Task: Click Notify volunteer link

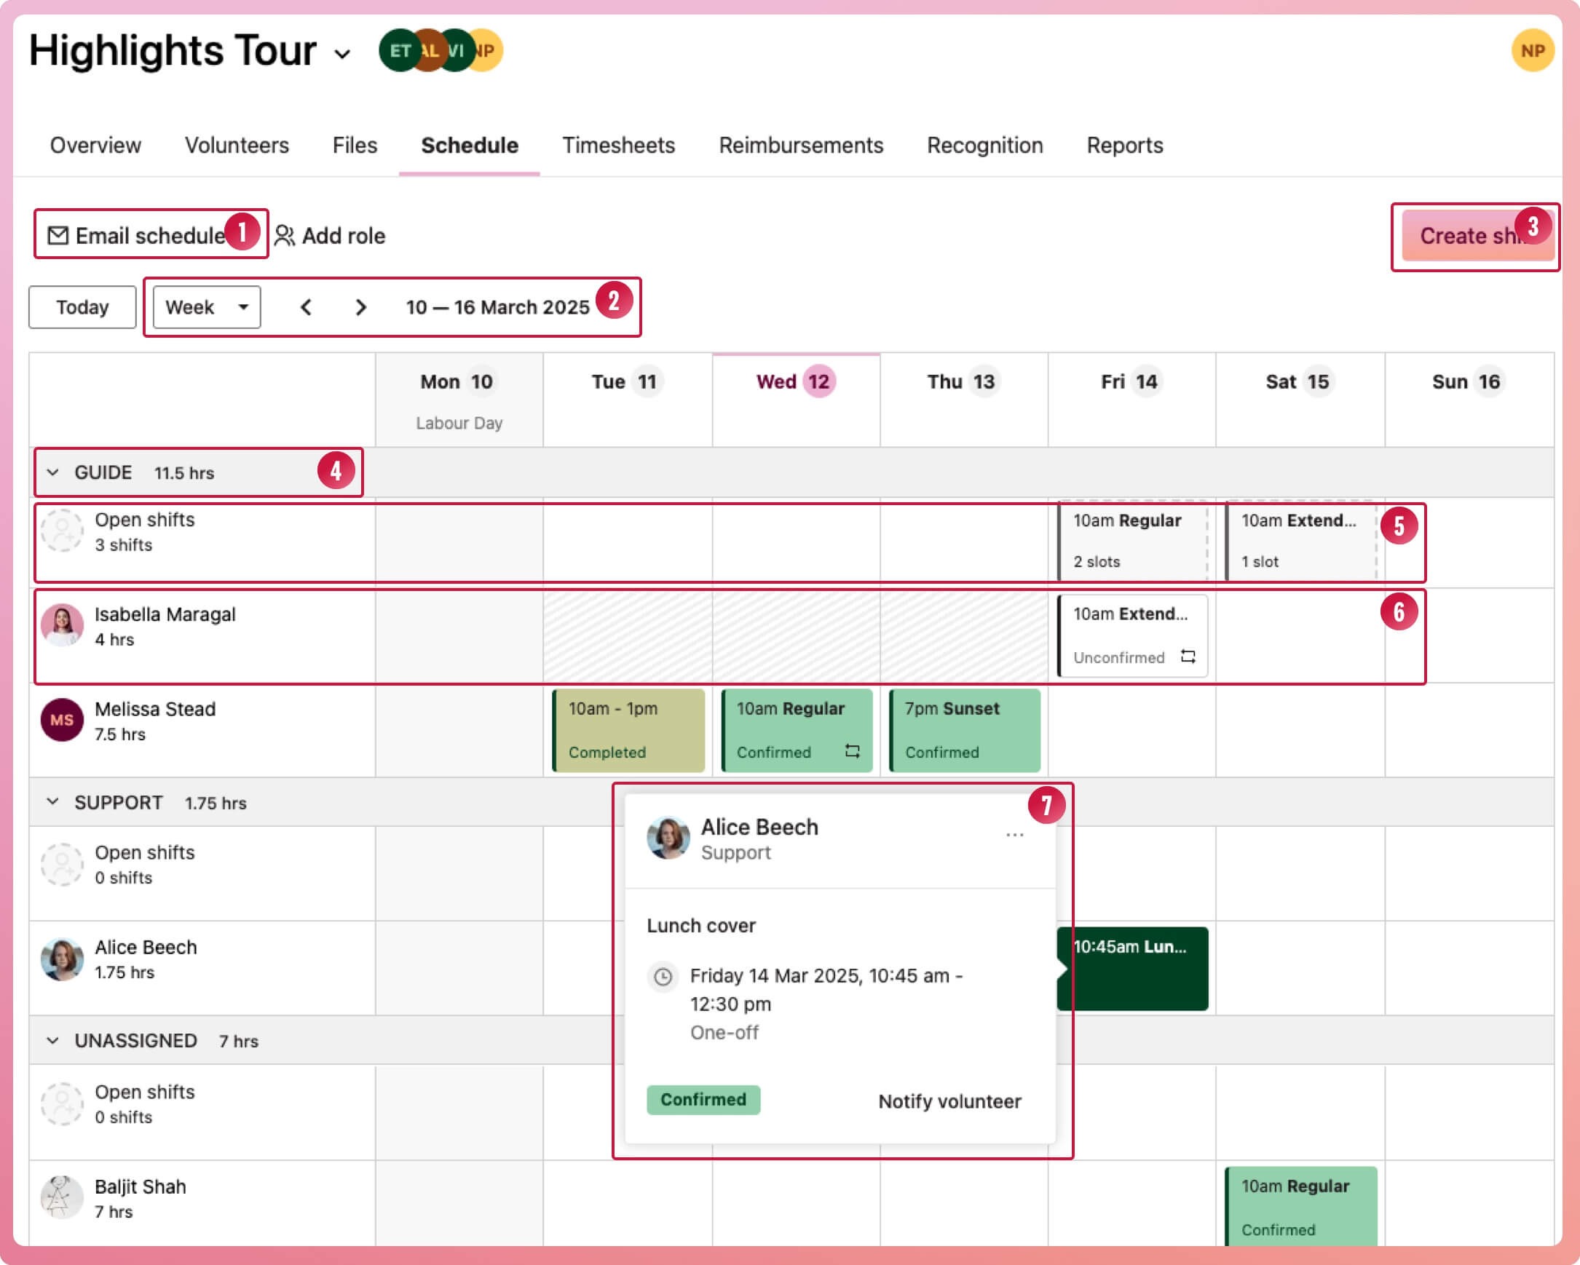Action: [x=949, y=1101]
